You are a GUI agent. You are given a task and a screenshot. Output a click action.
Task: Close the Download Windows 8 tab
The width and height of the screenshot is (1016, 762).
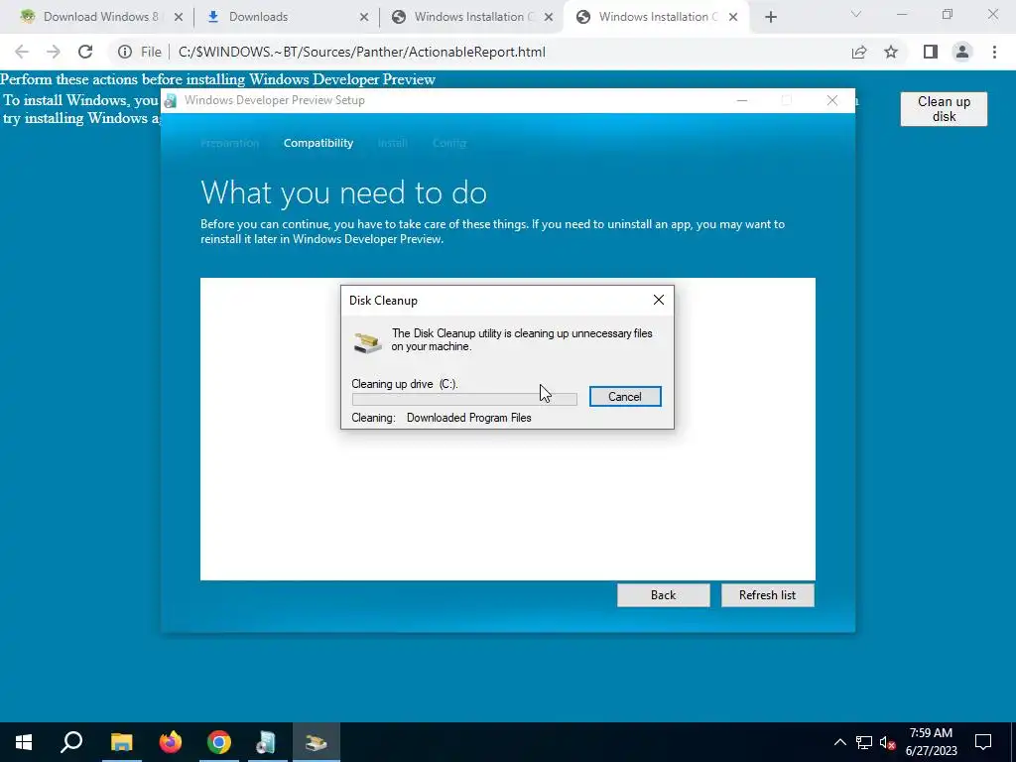(x=179, y=18)
